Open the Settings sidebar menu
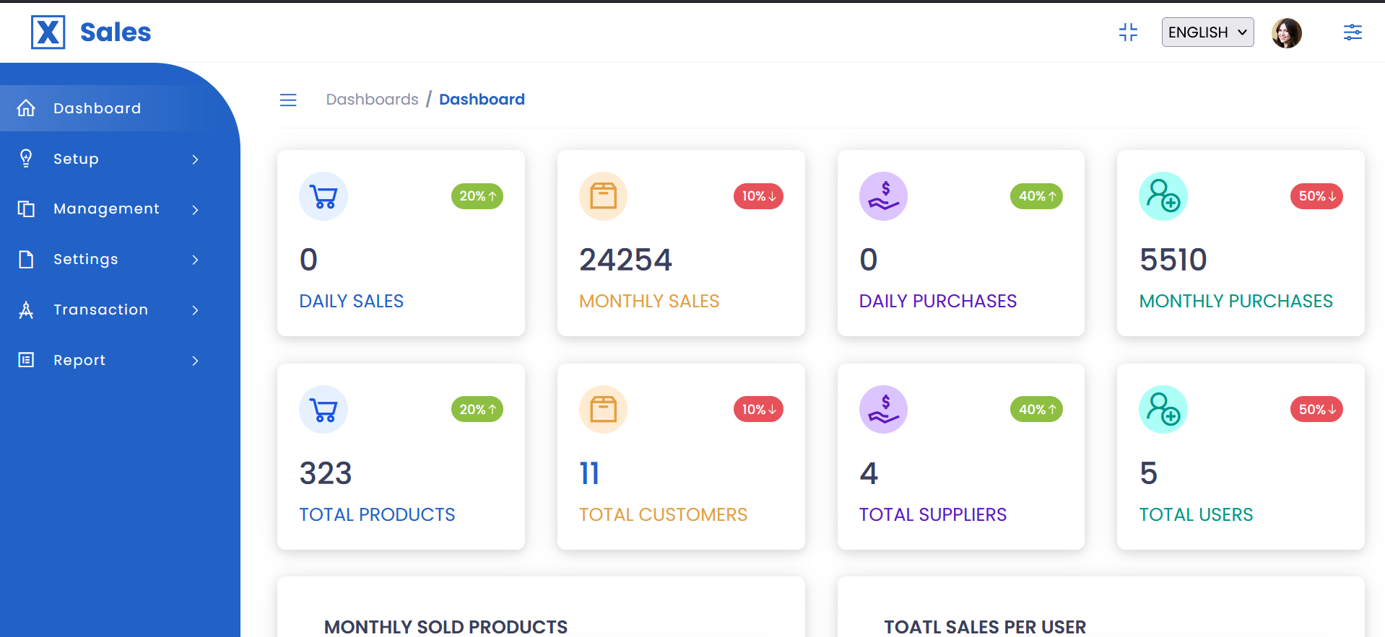This screenshot has height=637, width=1385. point(108,260)
